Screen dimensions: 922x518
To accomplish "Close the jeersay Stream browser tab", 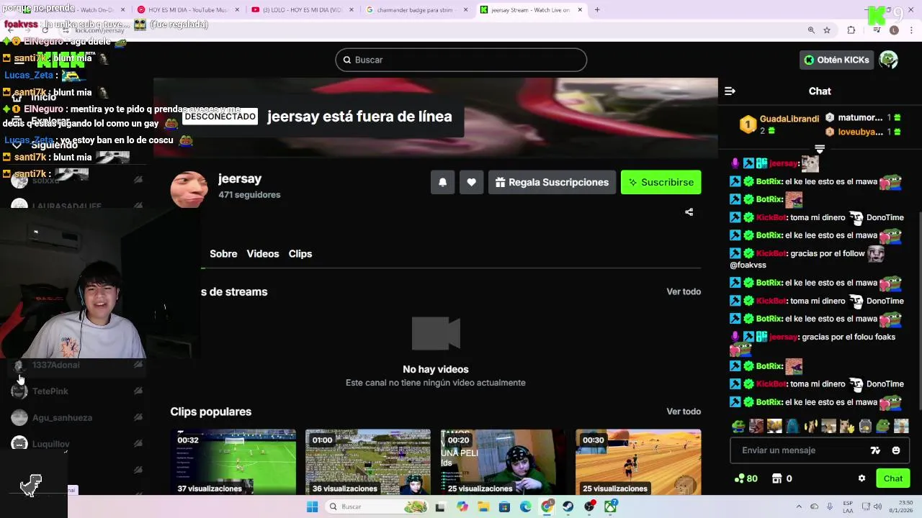I will point(580,10).
